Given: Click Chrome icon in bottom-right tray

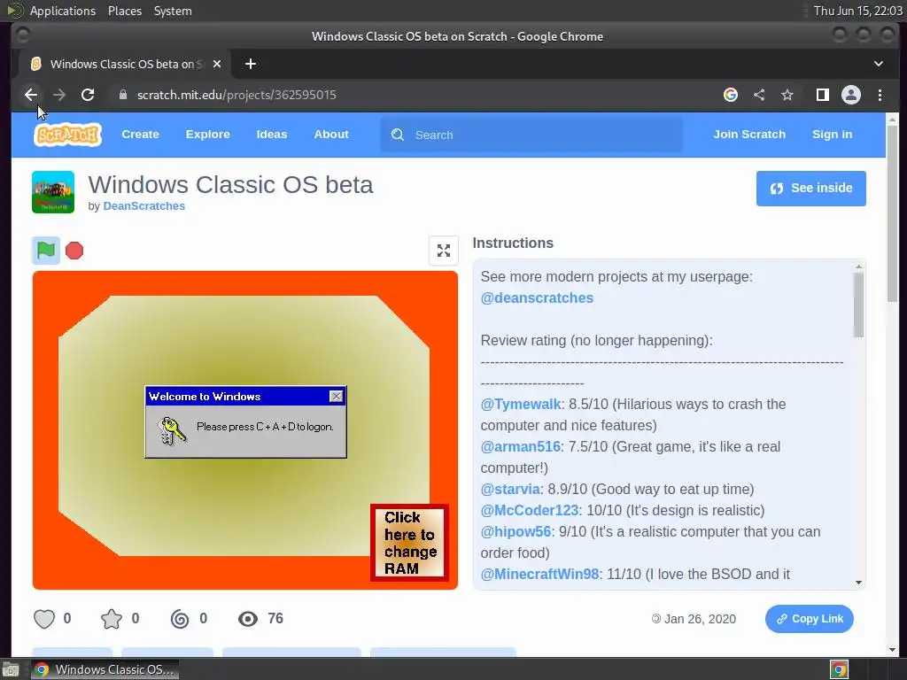Looking at the screenshot, I should pyautogui.click(x=839, y=669).
